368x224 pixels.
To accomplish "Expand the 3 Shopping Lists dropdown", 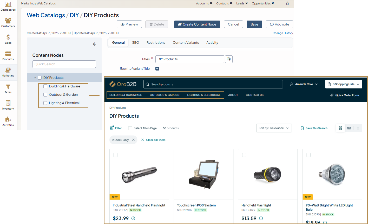I will tap(343, 84).
